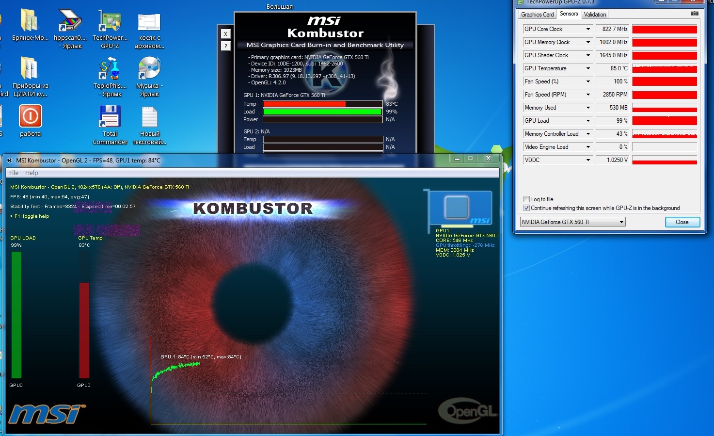The height and width of the screenshot is (436, 714).
Task: Click the Kombustor OpenGL window title icon
Action: [x=10, y=160]
